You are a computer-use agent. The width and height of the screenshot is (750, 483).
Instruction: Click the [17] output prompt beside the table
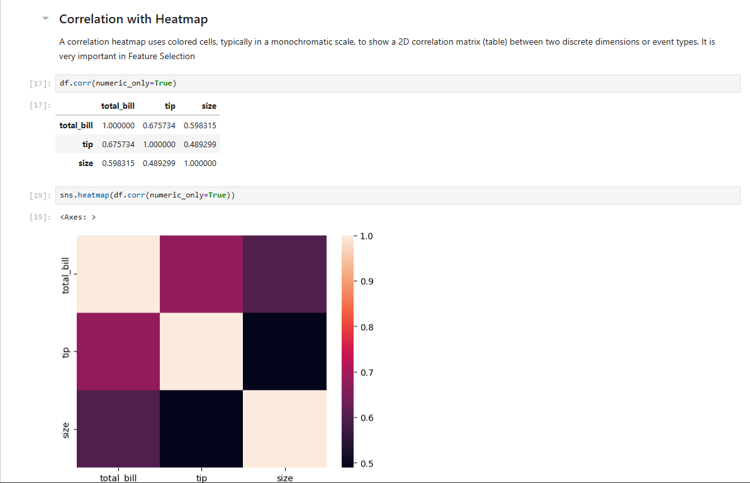[x=40, y=105]
